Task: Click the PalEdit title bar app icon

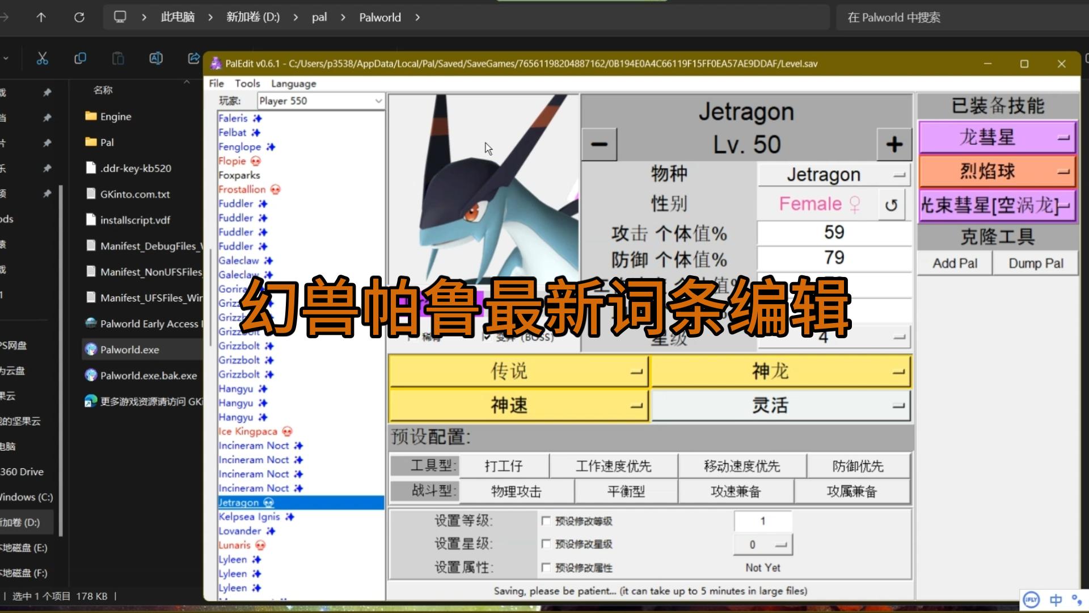Action: click(x=216, y=64)
